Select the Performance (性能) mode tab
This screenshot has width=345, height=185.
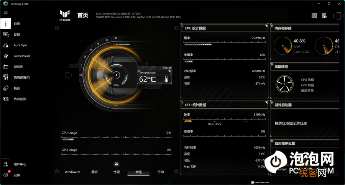[117, 172]
